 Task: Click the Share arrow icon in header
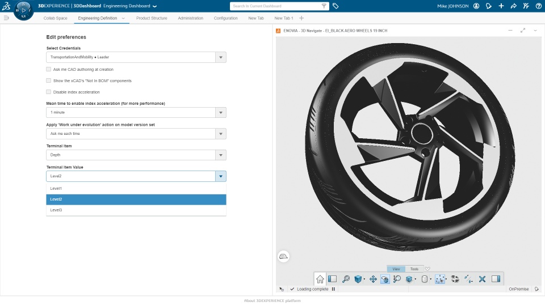[513, 6]
